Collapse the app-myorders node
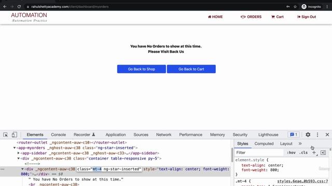Screen dimensions: 332x186 (15, 148)
